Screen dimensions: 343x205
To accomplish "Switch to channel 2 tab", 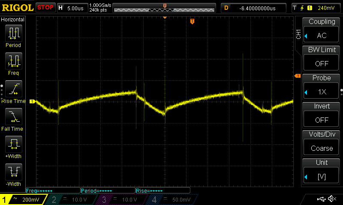I will click(x=73, y=199).
